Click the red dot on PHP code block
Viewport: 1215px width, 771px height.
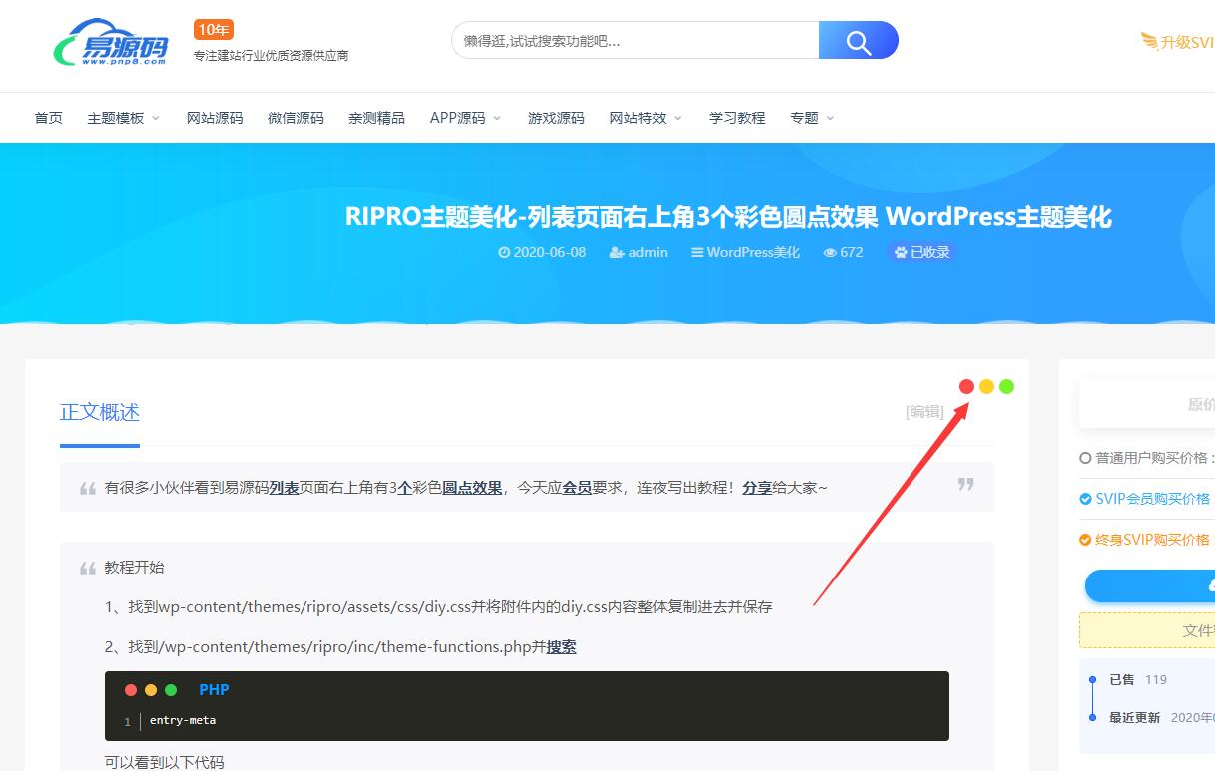131,690
